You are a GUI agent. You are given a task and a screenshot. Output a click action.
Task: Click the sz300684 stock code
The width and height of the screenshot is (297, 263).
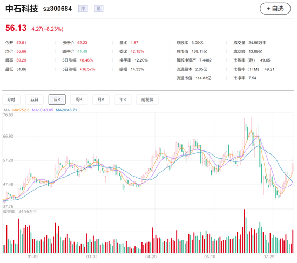(x=57, y=9)
